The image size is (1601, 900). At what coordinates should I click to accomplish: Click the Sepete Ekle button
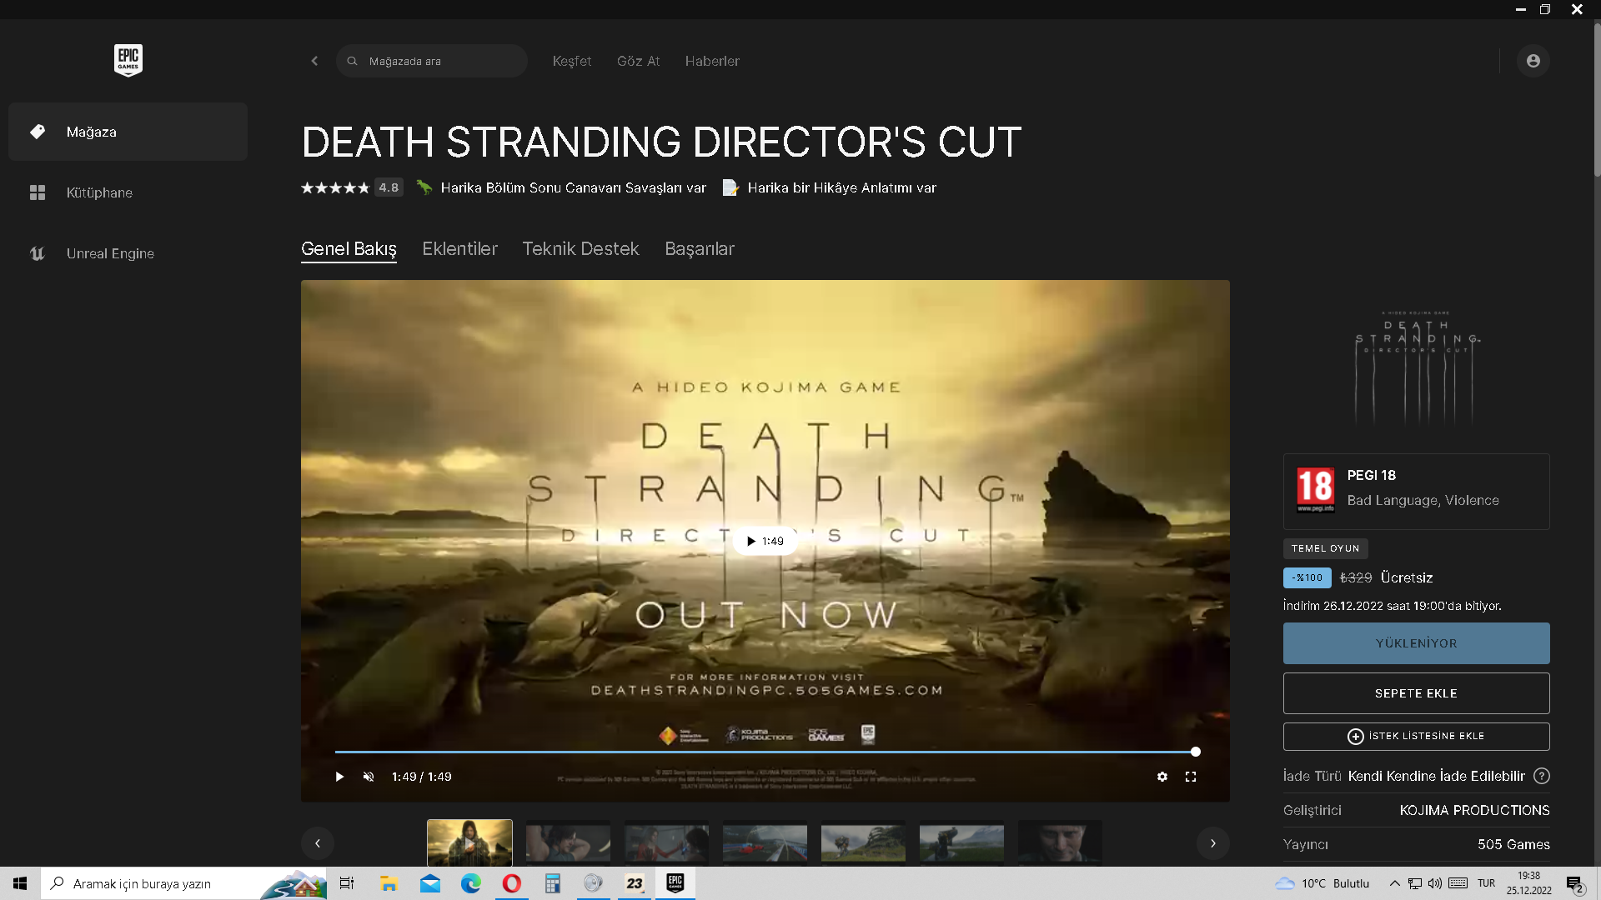tap(1416, 693)
